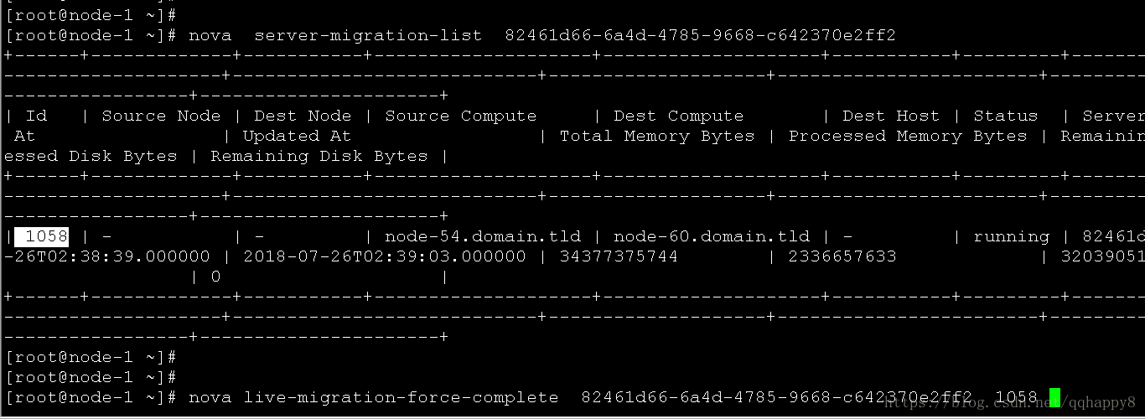This screenshot has width=1145, height=419.
Task: Click the node-54.domain.tld source compute value
Action: click(x=482, y=236)
